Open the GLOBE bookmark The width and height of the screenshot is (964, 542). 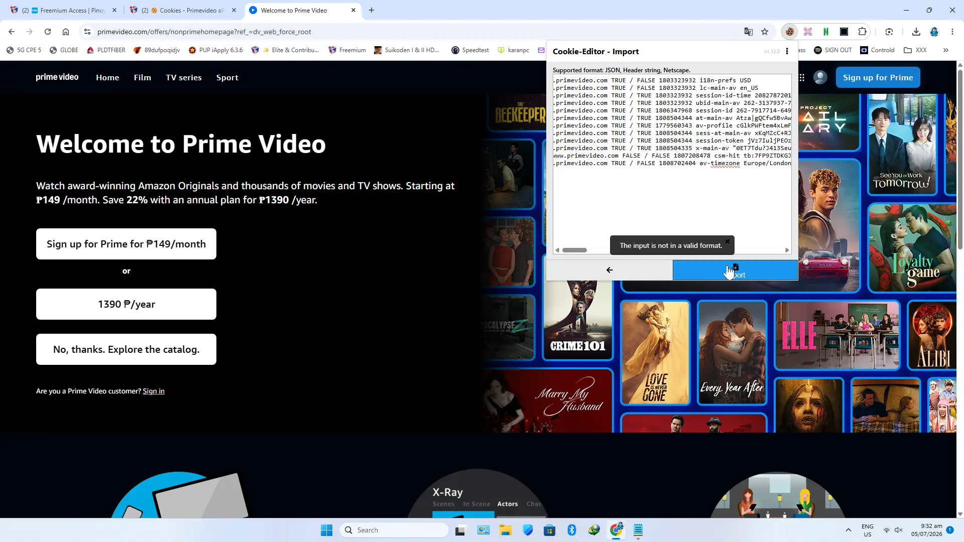coord(64,50)
